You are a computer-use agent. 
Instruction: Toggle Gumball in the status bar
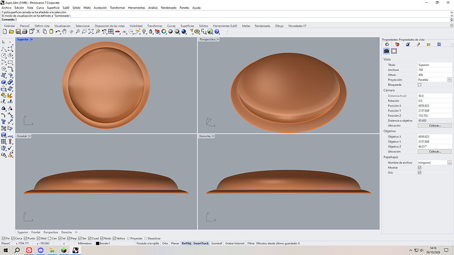217,244
